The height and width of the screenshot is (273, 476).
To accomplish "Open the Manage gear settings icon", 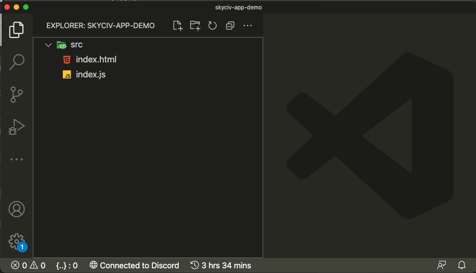I will [16, 242].
